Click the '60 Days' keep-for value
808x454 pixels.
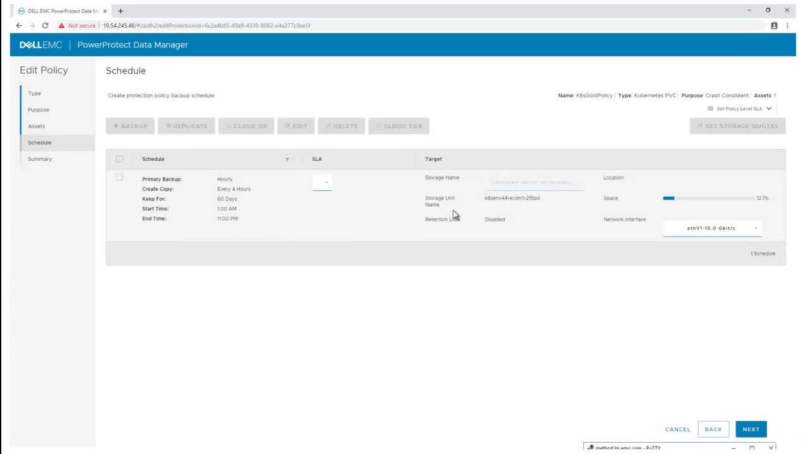click(227, 199)
